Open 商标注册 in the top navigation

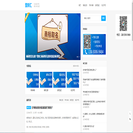tap(85, 5)
